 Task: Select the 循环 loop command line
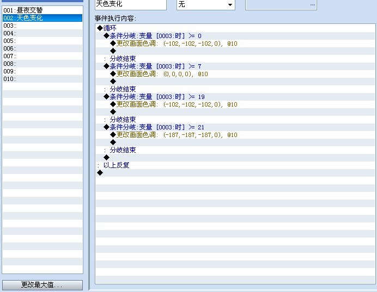pyautogui.click(x=235, y=28)
